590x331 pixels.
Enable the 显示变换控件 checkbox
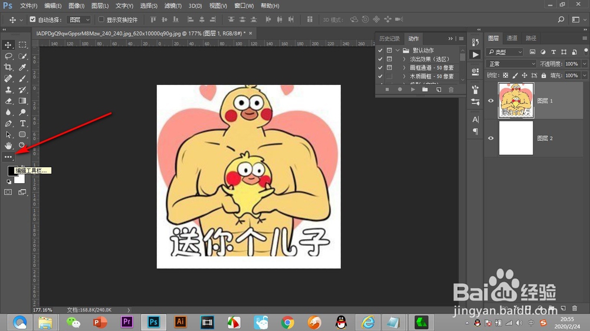coord(101,19)
